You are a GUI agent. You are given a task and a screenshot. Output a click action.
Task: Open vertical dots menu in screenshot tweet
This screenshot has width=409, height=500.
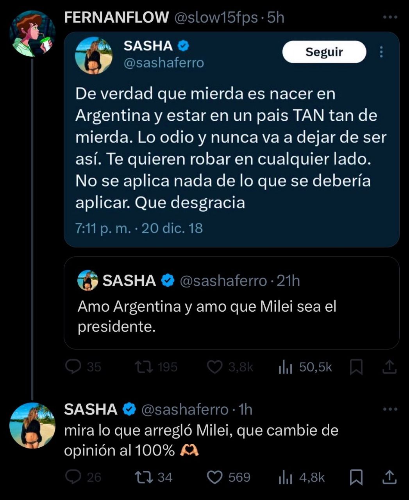[381, 52]
